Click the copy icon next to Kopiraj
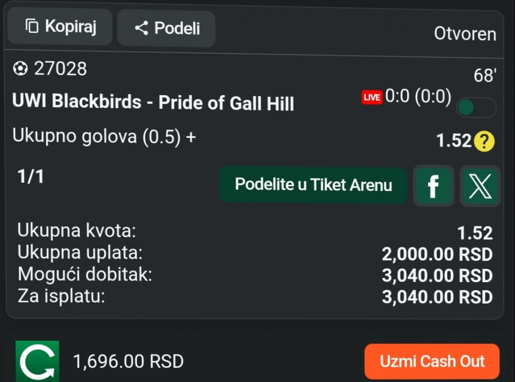 pyautogui.click(x=32, y=26)
